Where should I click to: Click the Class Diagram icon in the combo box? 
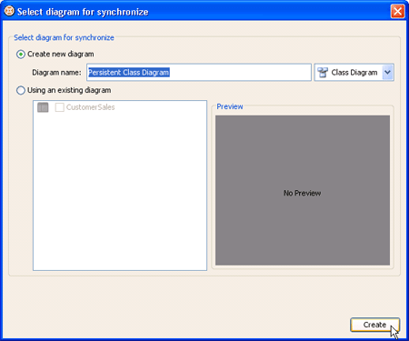323,73
